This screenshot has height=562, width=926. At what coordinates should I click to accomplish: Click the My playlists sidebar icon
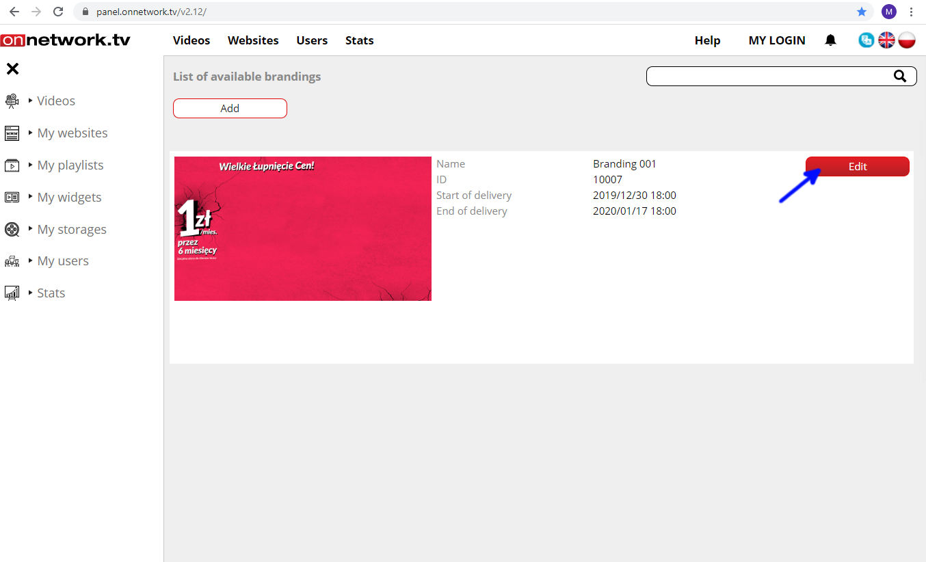tap(12, 165)
